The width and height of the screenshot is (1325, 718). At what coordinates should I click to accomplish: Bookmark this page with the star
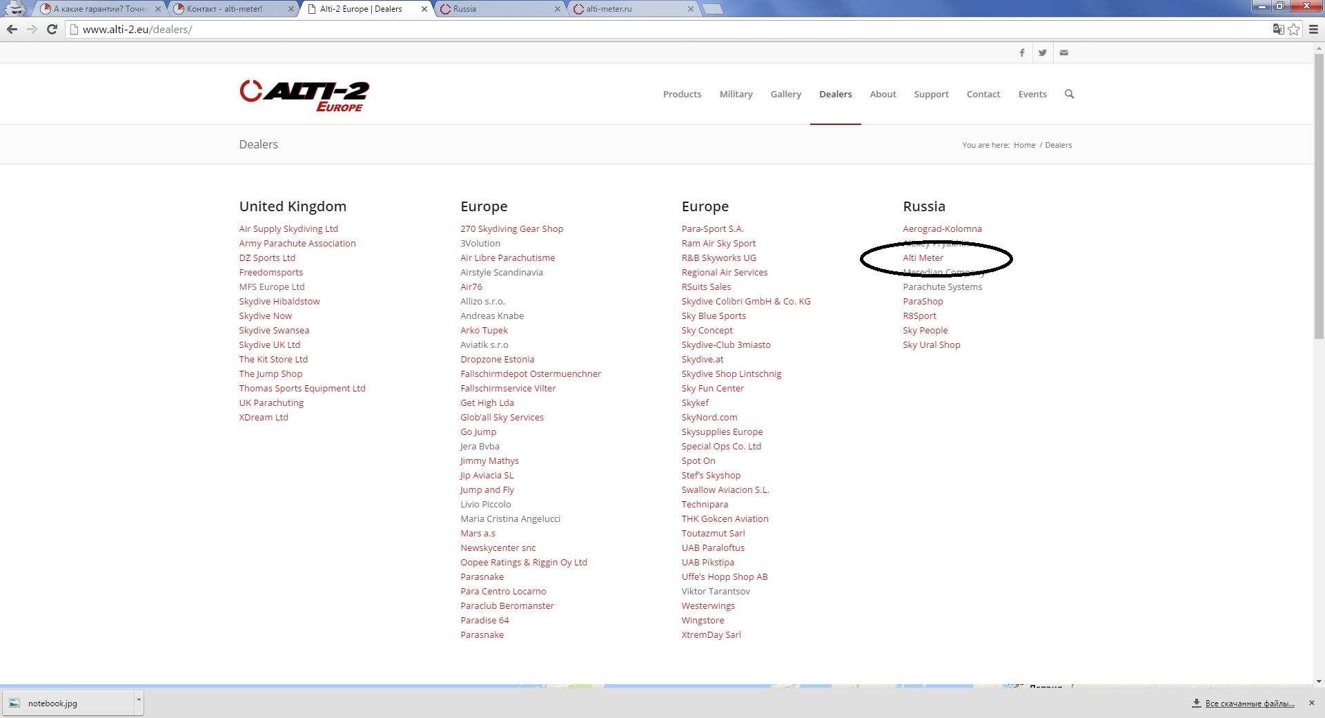[1294, 29]
